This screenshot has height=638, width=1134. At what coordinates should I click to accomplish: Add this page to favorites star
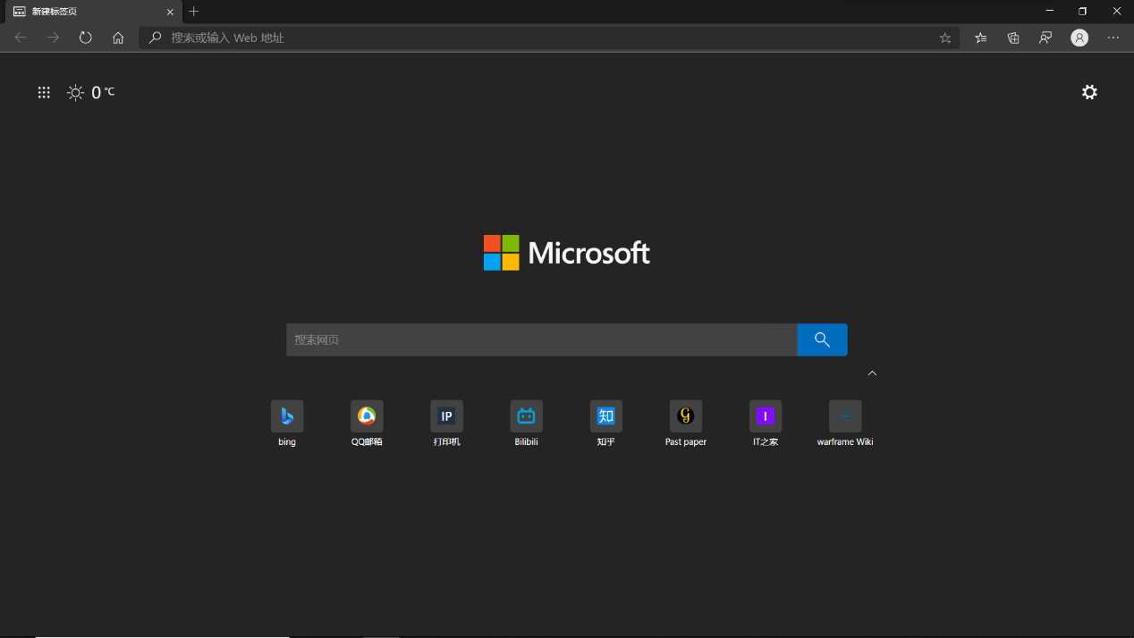coord(945,38)
